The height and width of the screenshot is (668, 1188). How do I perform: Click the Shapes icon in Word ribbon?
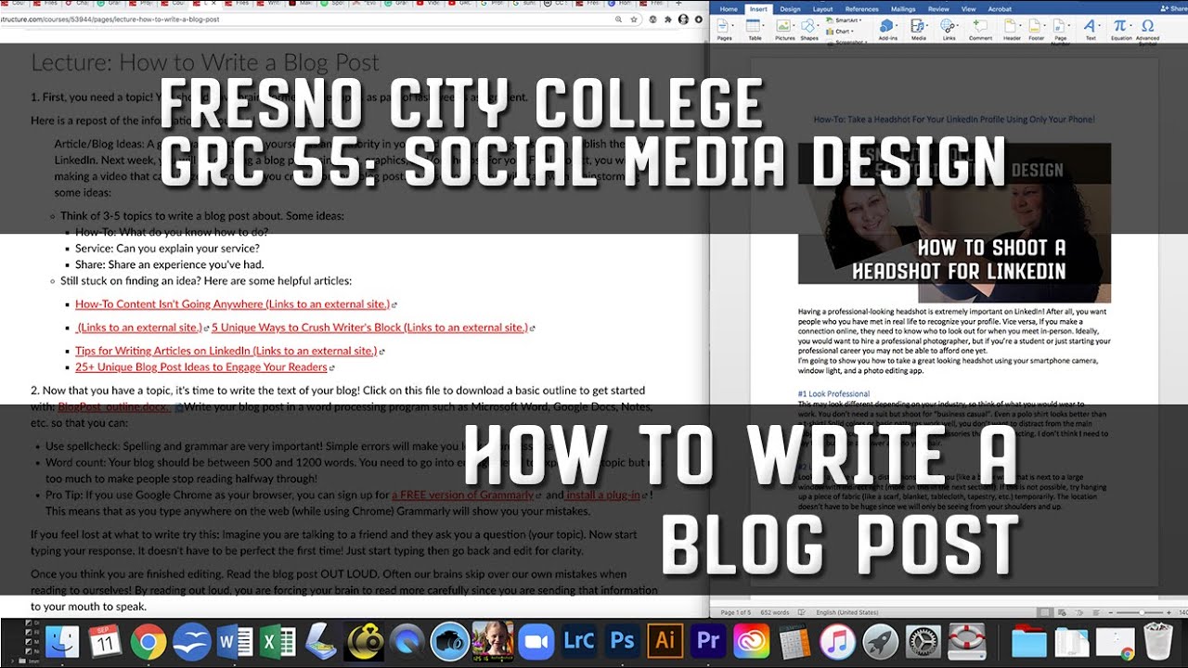[x=809, y=29]
